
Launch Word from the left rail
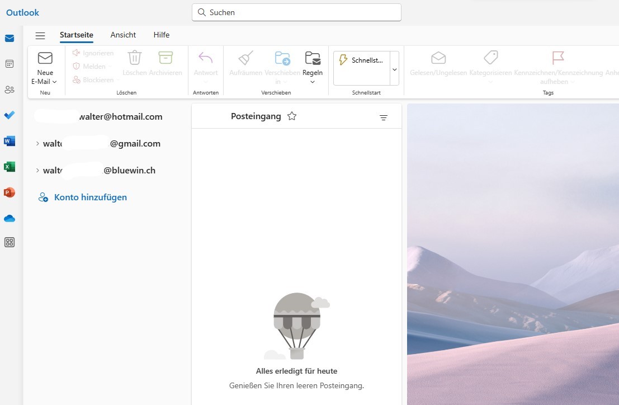click(x=9, y=141)
